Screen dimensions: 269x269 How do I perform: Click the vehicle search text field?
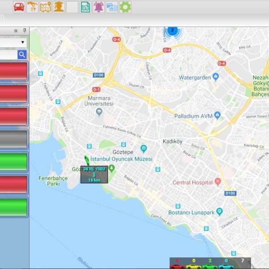click(9, 55)
